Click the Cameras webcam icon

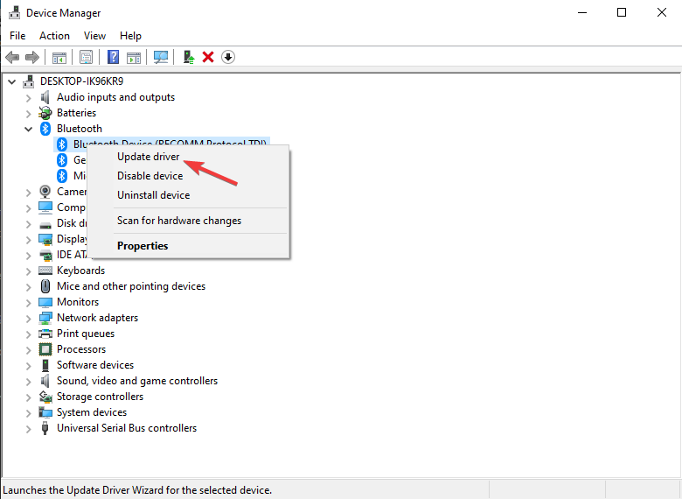pyautogui.click(x=45, y=192)
